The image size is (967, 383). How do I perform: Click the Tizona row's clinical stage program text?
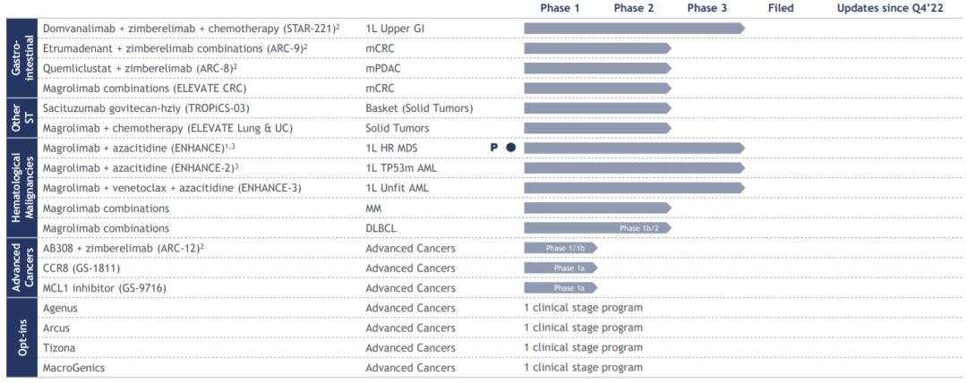[x=583, y=347]
